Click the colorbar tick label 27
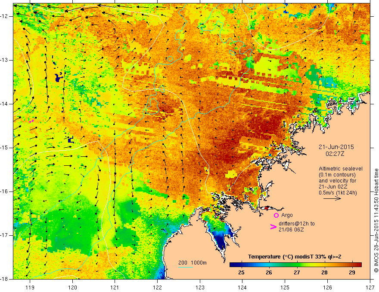 297,273
